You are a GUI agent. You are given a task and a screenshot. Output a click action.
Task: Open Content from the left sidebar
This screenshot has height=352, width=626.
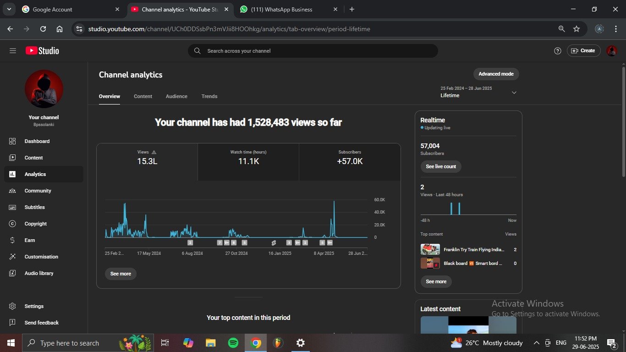point(44,158)
